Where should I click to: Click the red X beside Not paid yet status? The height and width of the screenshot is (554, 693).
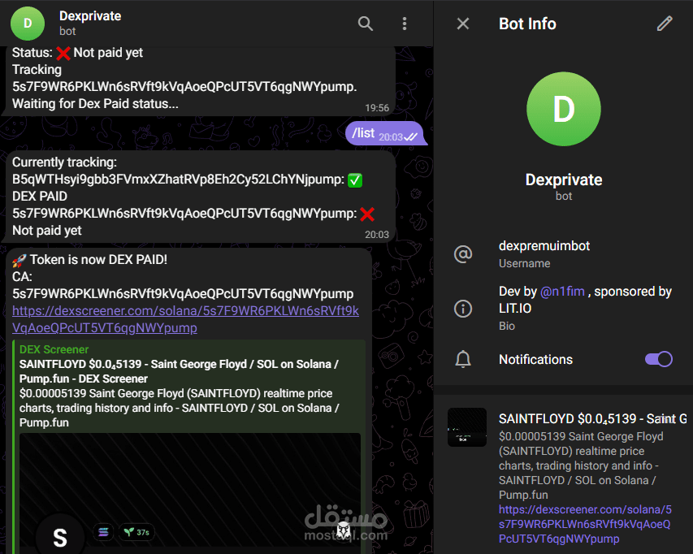click(x=63, y=53)
